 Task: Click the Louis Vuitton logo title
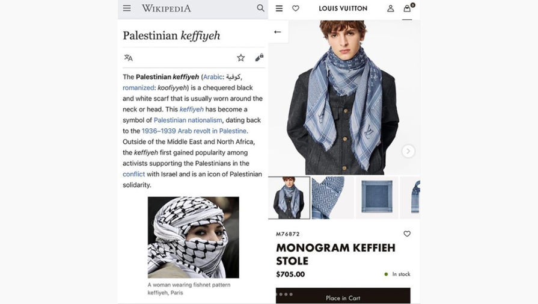point(343,8)
